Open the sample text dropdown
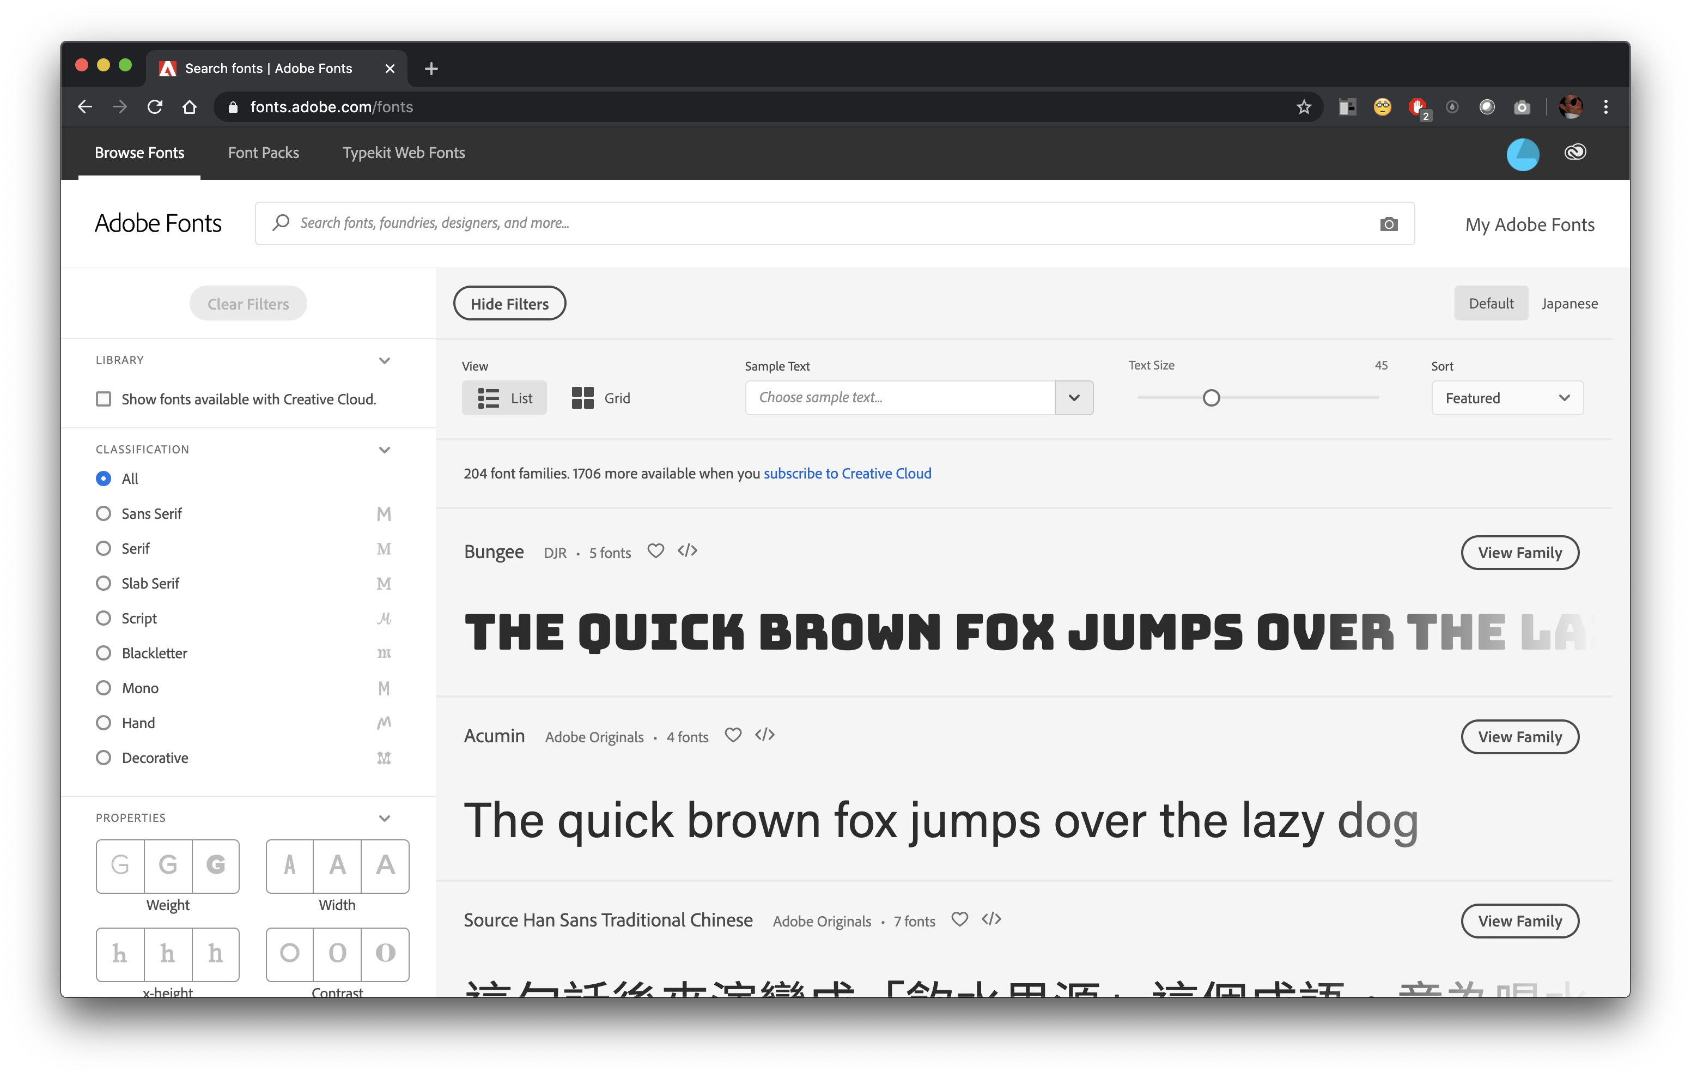The width and height of the screenshot is (1691, 1078). pyautogui.click(x=1074, y=397)
